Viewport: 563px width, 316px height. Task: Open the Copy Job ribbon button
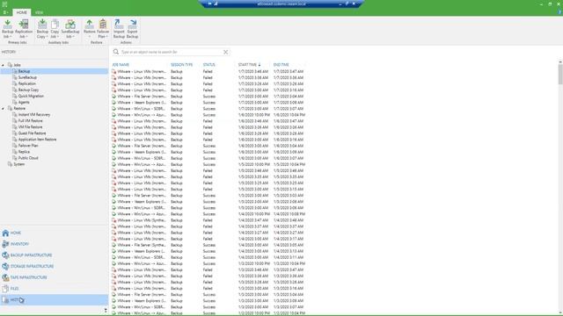click(55, 29)
